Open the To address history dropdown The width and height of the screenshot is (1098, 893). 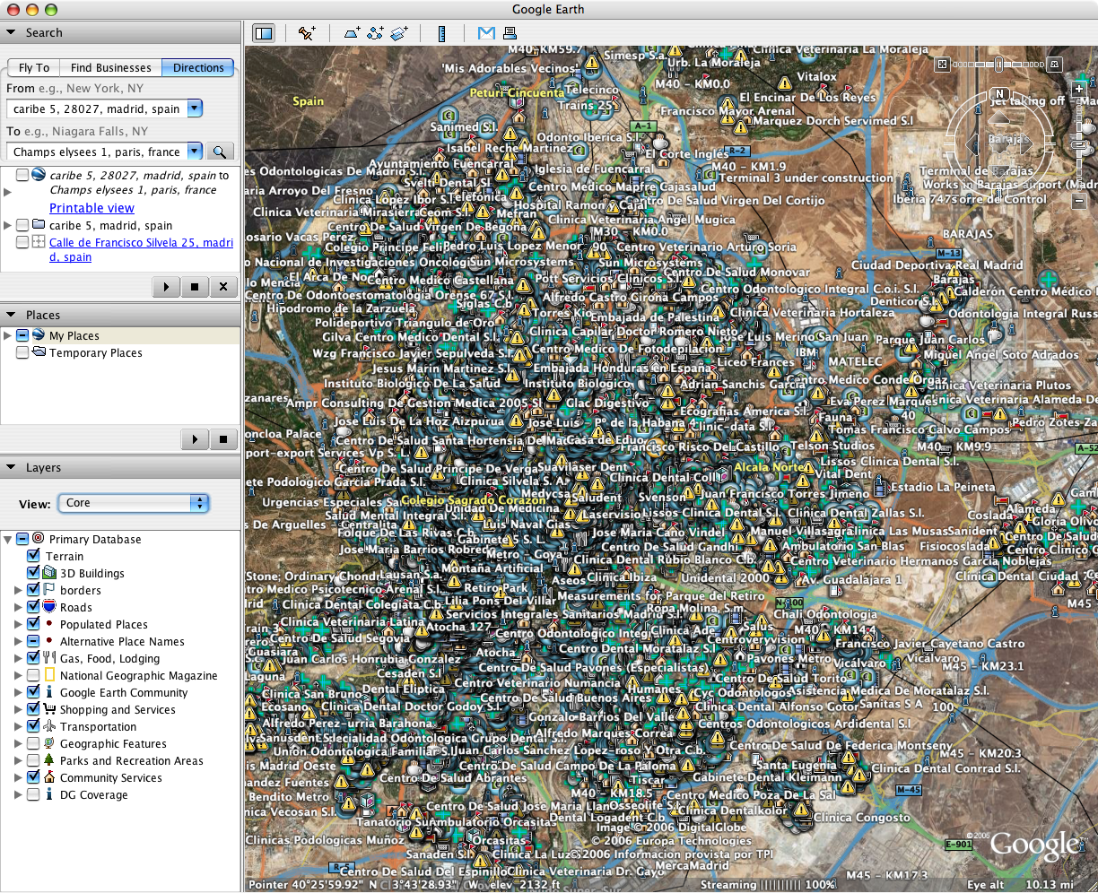[195, 152]
